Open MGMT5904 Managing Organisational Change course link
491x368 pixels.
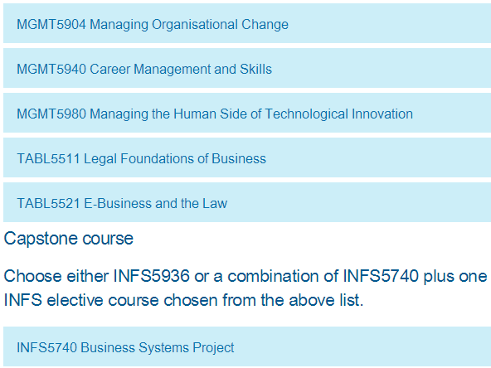click(x=153, y=24)
